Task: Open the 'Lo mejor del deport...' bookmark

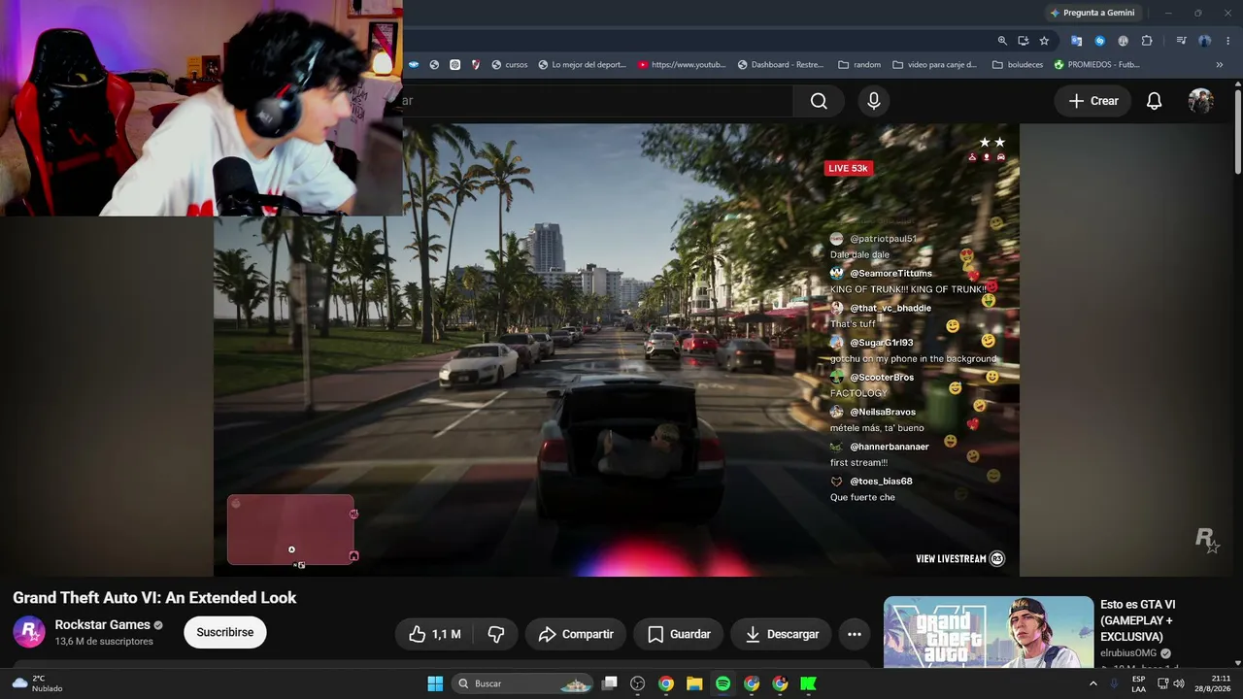Action: [583, 65]
